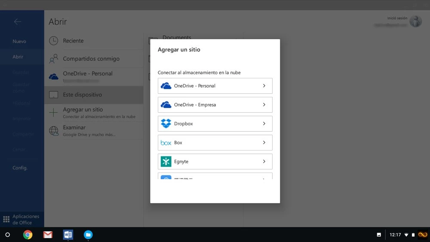Click the clock in the system tray
Screen dimensions: 430x242
point(395,235)
